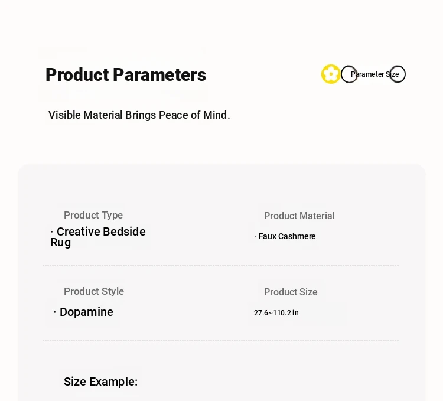Viewport: 443px width, 401px height.
Task: Select the Parameter Size badge text
Action: (x=374, y=74)
